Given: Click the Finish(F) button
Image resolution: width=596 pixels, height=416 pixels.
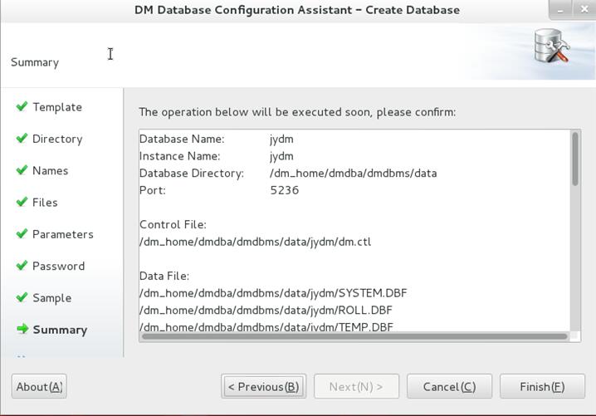Looking at the screenshot, I should coord(542,387).
